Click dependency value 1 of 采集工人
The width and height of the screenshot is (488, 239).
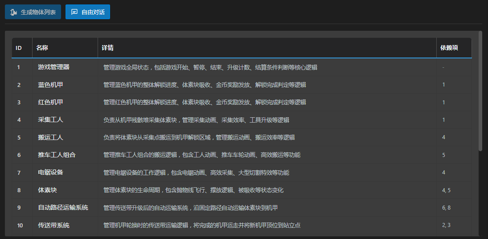pos(444,120)
